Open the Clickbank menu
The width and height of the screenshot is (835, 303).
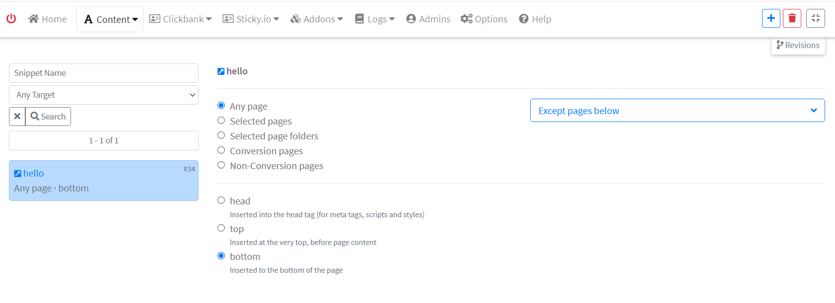pos(181,19)
